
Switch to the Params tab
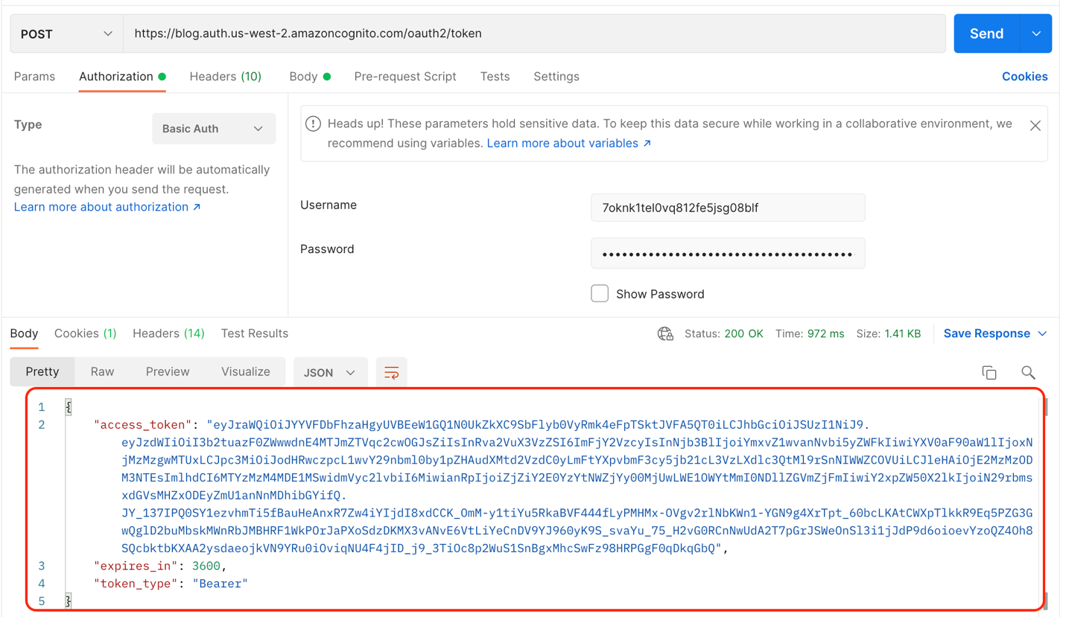pyautogui.click(x=34, y=77)
